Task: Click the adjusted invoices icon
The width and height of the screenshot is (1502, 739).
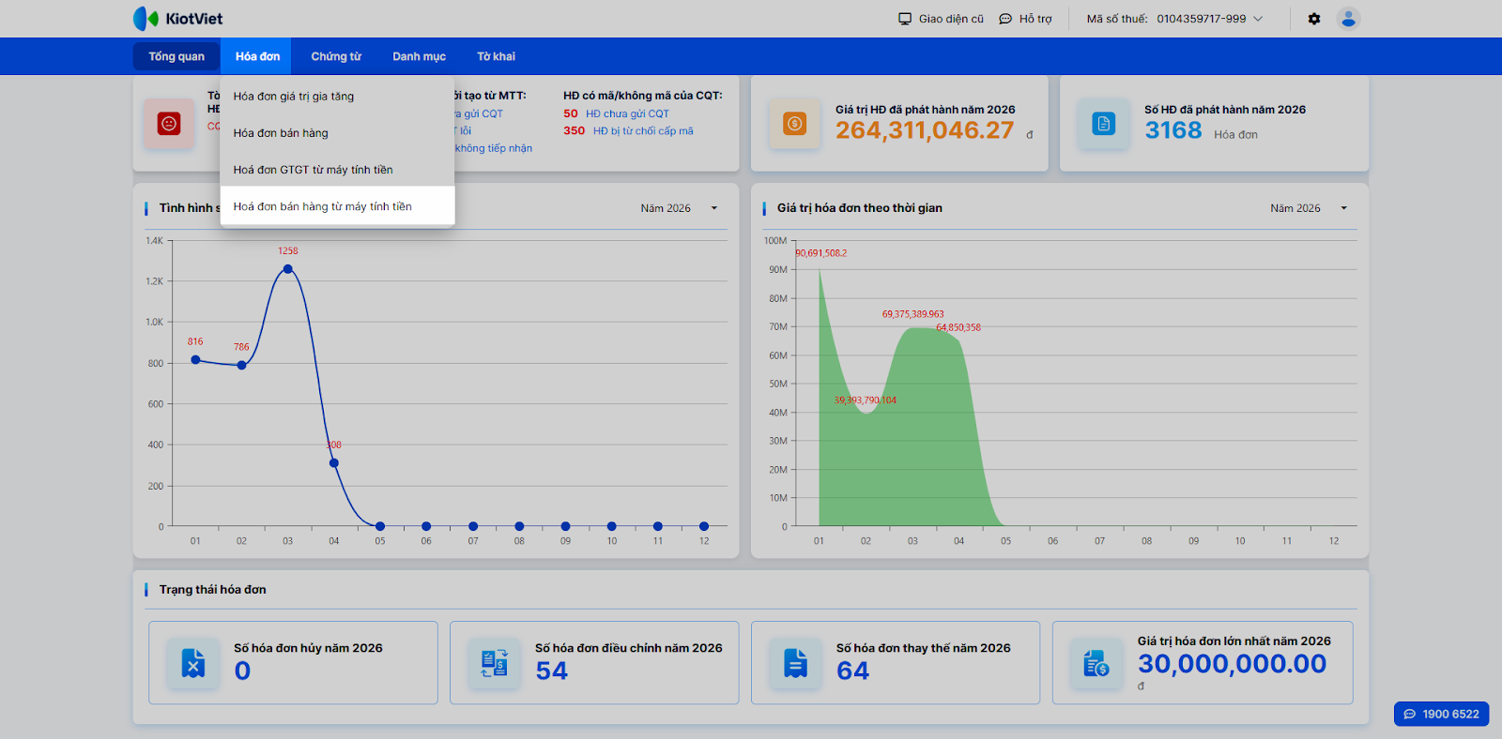Action: (494, 663)
